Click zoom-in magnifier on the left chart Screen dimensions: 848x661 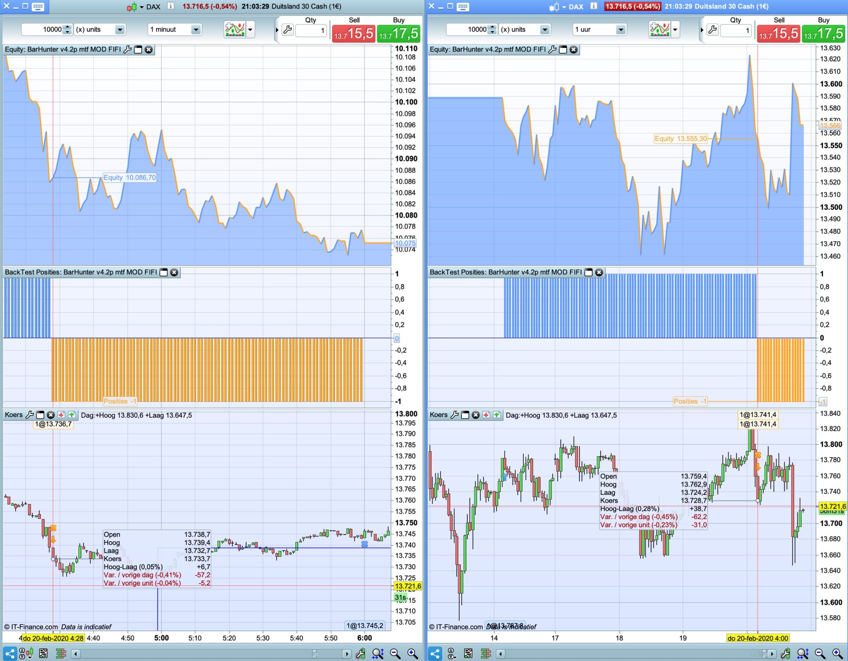[x=412, y=654]
